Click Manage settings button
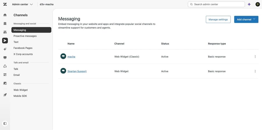 218,19
